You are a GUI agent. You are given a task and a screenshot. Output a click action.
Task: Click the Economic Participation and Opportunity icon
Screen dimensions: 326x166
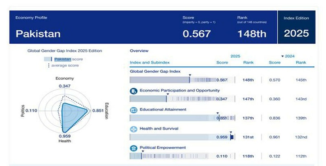(x=134, y=91)
